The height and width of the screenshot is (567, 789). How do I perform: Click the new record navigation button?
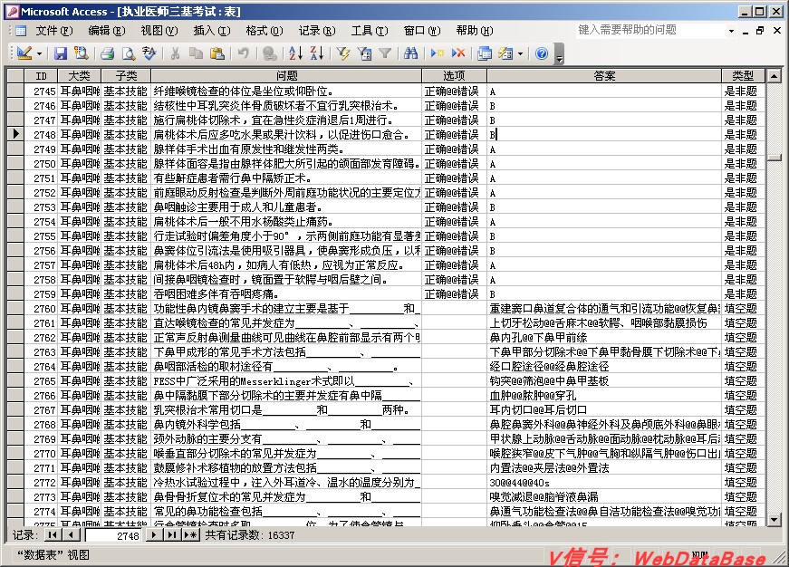pyautogui.click(x=191, y=534)
